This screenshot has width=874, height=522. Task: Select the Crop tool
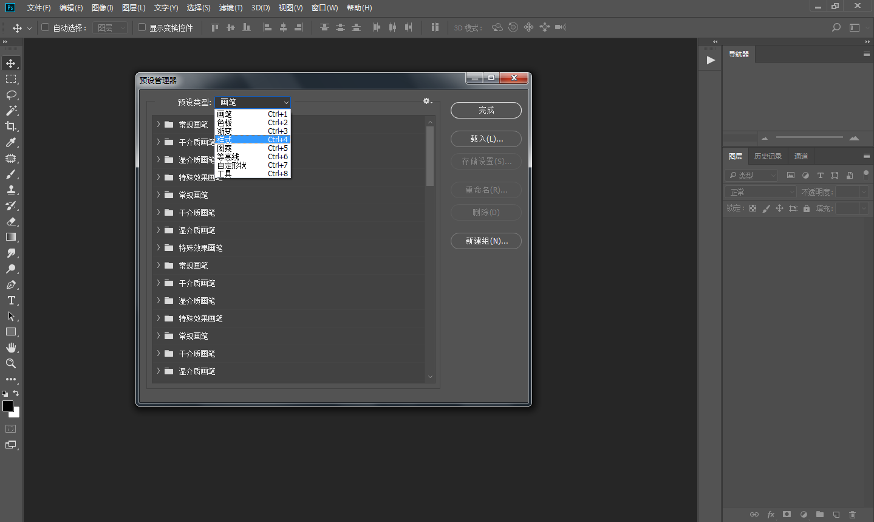click(x=11, y=126)
